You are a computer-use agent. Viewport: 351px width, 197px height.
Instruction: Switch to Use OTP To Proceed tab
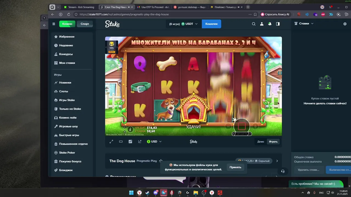click(x=153, y=7)
